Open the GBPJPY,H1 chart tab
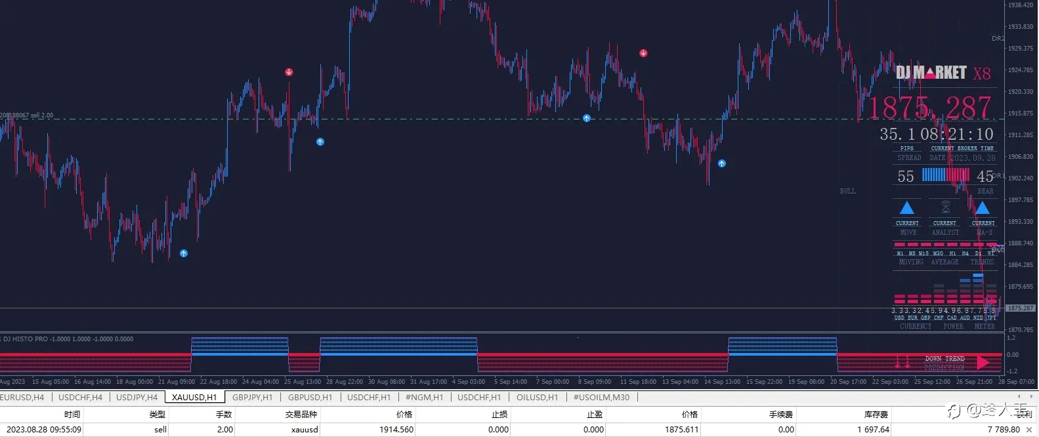This screenshot has height=437, width=1039. 252,397
